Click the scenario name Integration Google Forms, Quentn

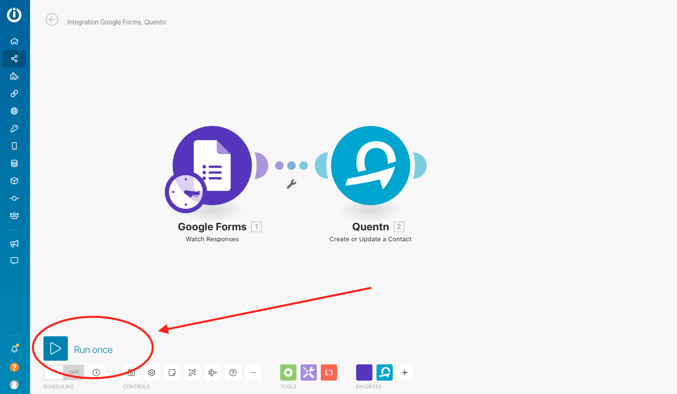[117, 22]
